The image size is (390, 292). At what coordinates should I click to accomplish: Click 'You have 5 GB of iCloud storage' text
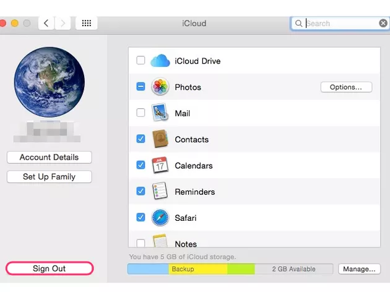183,257
